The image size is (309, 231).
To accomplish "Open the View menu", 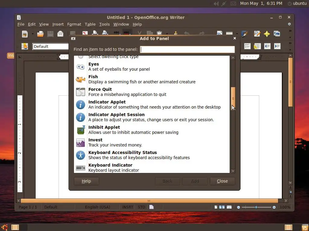I will 44,24.
